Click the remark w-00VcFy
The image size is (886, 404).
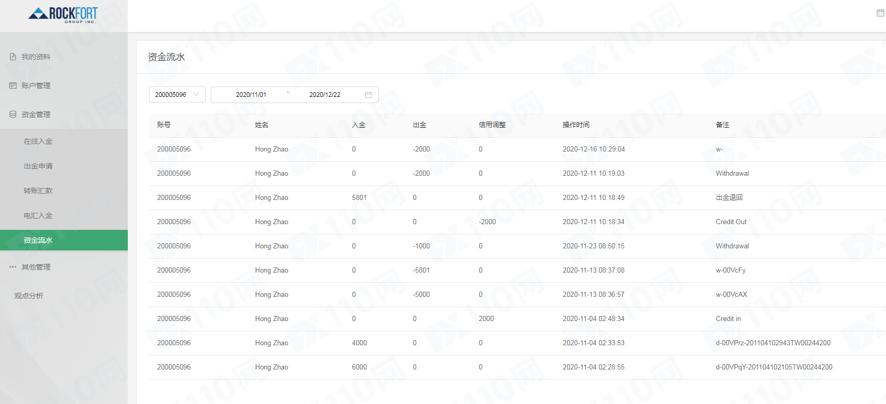(731, 271)
